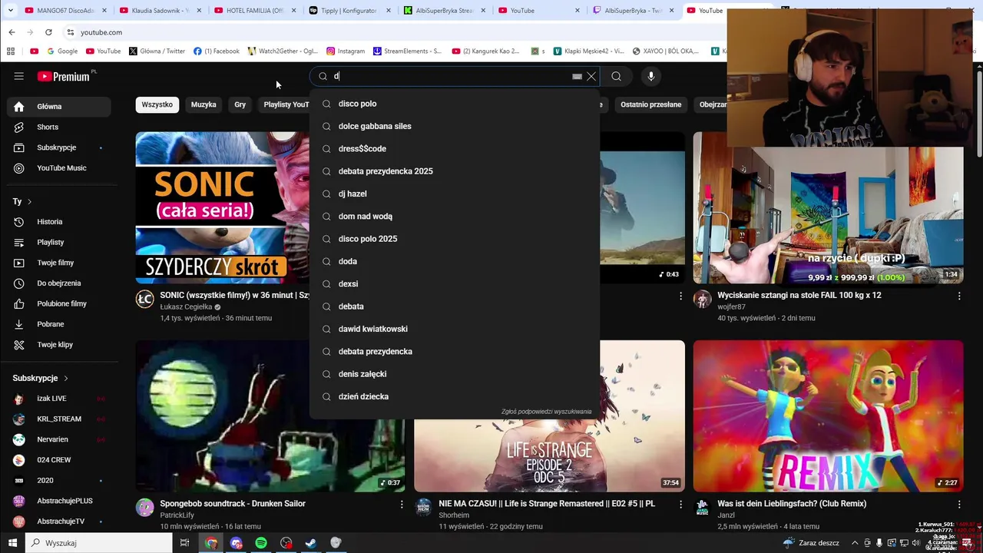Click 'Zgłoś podpowiedzi wyszukiwania' link
This screenshot has height=553, width=983.
click(546, 412)
